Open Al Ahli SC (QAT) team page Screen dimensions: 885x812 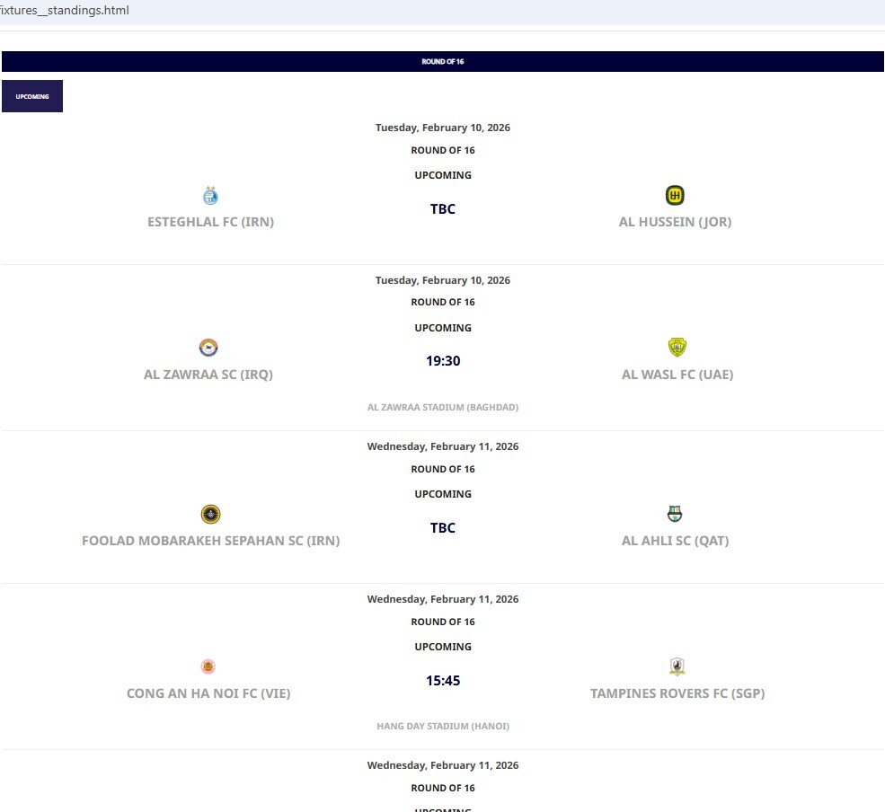pyautogui.click(x=675, y=541)
